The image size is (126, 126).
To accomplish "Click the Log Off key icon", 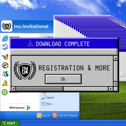I will click(39, 115).
